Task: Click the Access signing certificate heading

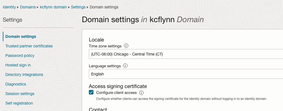Action: coord(118,86)
